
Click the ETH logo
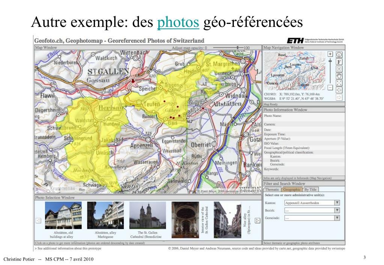pyautogui.click(x=295, y=40)
